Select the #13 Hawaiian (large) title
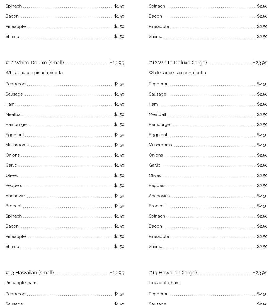The height and width of the screenshot is (305, 269). coord(173,273)
